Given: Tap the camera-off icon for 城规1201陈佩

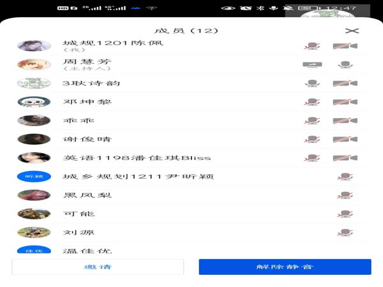Looking at the screenshot, I should point(345,46).
